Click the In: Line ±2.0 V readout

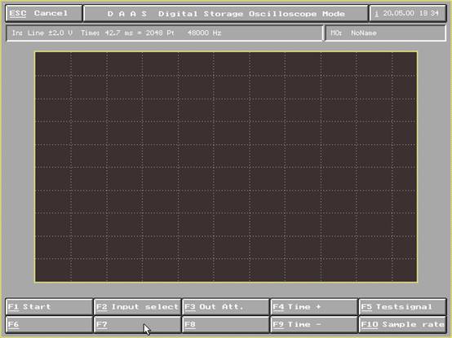pyautogui.click(x=42, y=33)
